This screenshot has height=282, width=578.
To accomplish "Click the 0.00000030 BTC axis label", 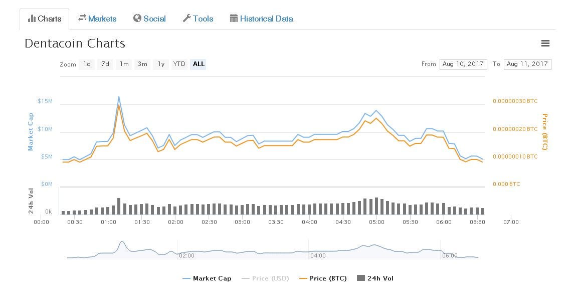I will pyautogui.click(x=515, y=101).
